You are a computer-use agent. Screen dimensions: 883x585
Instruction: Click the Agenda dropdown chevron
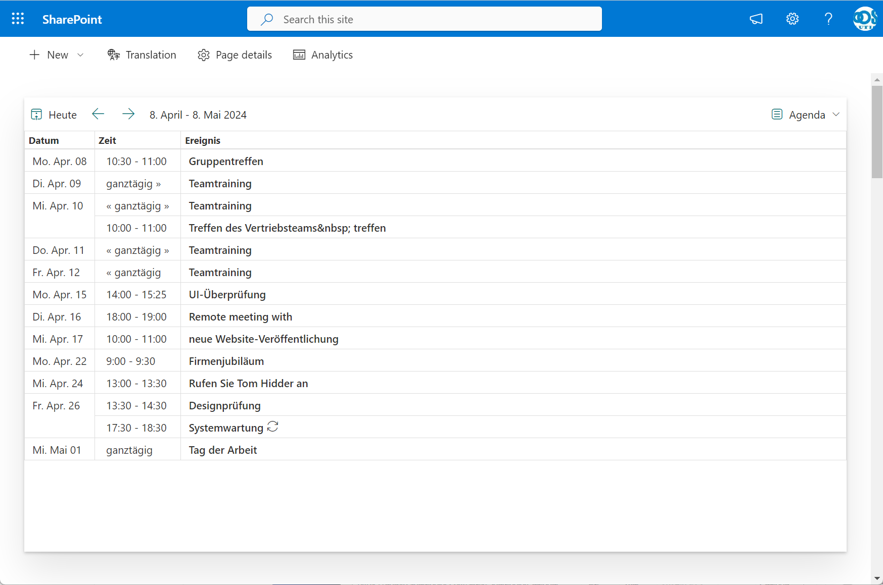pyautogui.click(x=836, y=115)
